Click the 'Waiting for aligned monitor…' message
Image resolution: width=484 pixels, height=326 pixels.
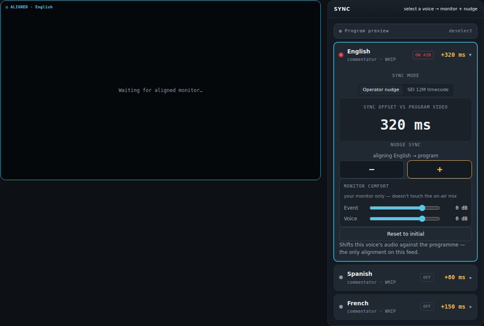(x=161, y=90)
